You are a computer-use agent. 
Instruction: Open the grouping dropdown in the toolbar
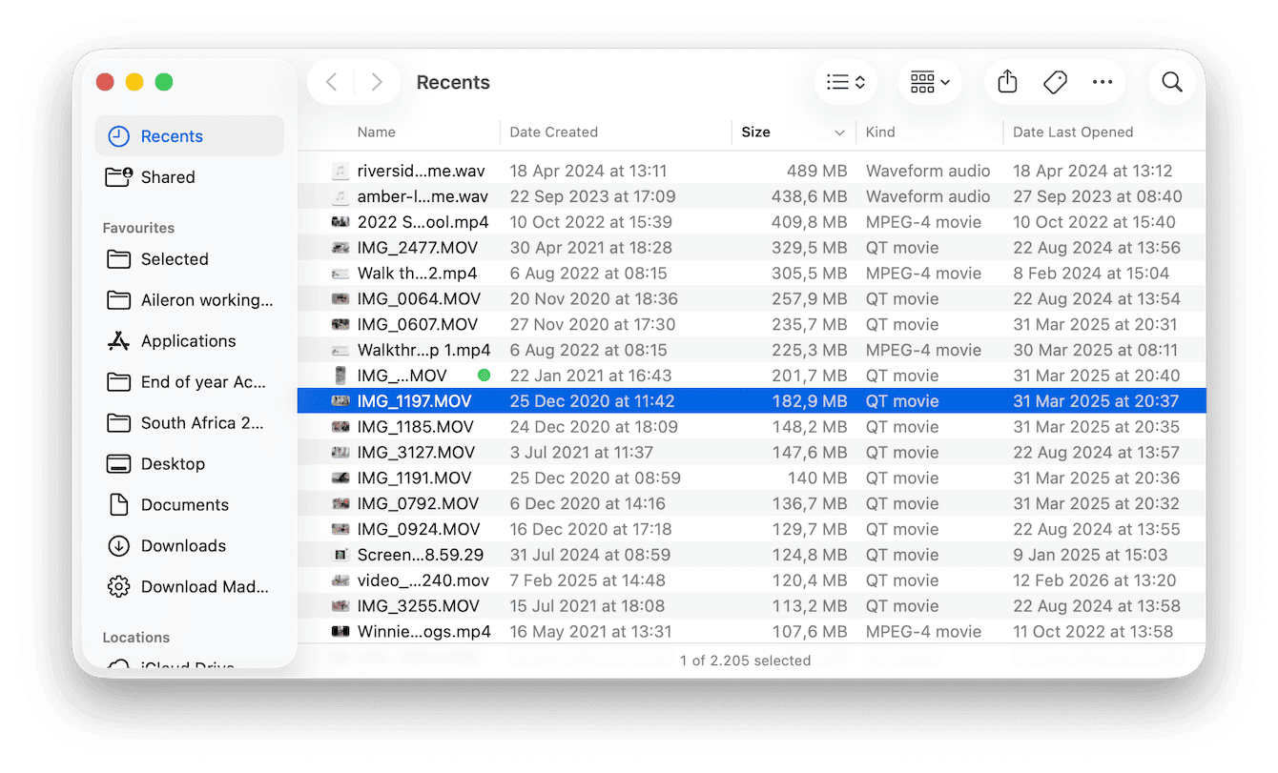coord(928,82)
